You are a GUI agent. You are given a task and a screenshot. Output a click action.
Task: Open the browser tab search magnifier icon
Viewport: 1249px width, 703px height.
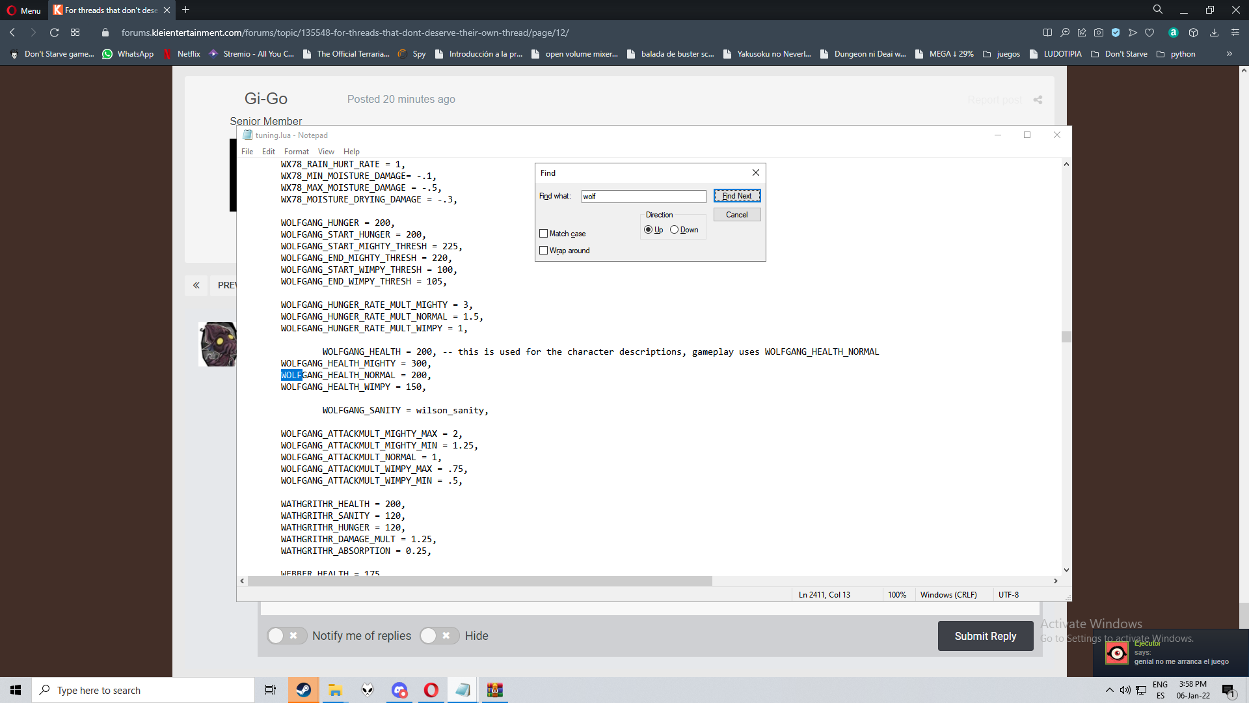click(1158, 10)
